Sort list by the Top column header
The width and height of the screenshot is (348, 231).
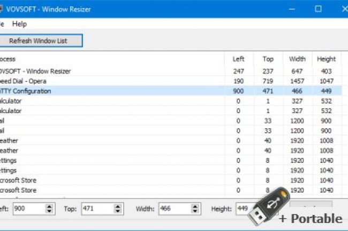click(x=268, y=59)
